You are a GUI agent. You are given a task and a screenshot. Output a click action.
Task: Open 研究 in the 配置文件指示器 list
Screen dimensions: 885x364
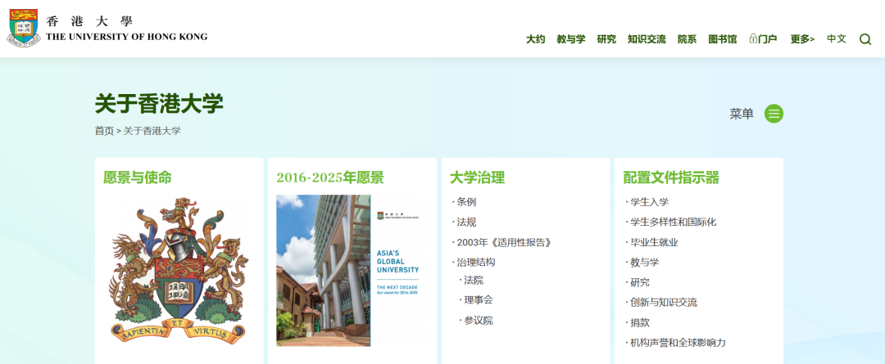pos(639,282)
